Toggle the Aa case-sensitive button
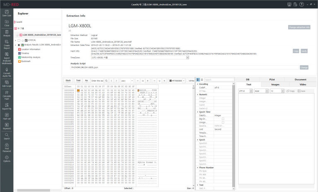This screenshot has height=192, width=318. tap(87, 81)
